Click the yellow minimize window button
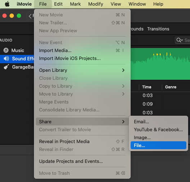The width and height of the screenshot is (190, 182). coord(12,16)
